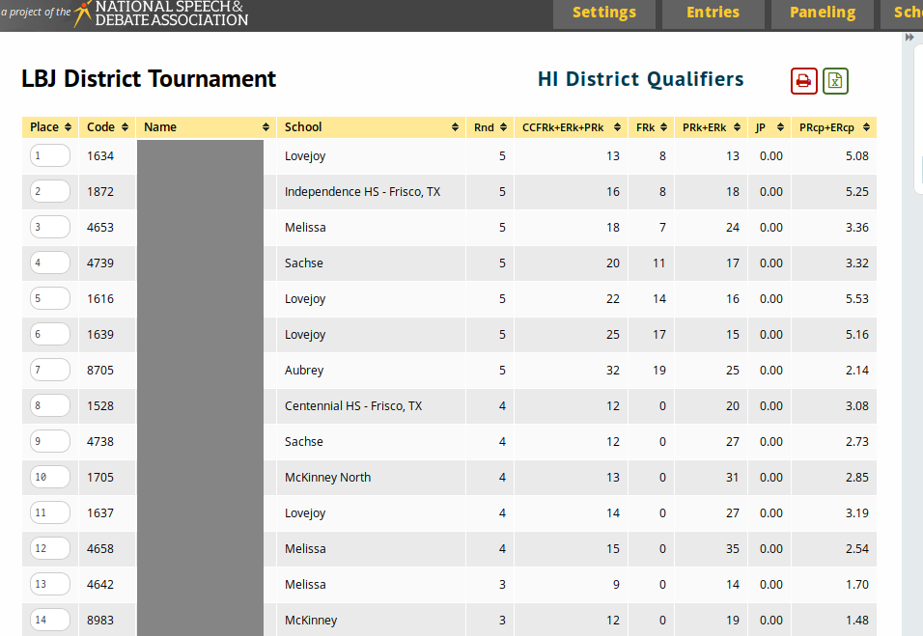This screenshot has width=923, height=636.
Task: Edit the place field for McKinney North
Action: (50, 478)
